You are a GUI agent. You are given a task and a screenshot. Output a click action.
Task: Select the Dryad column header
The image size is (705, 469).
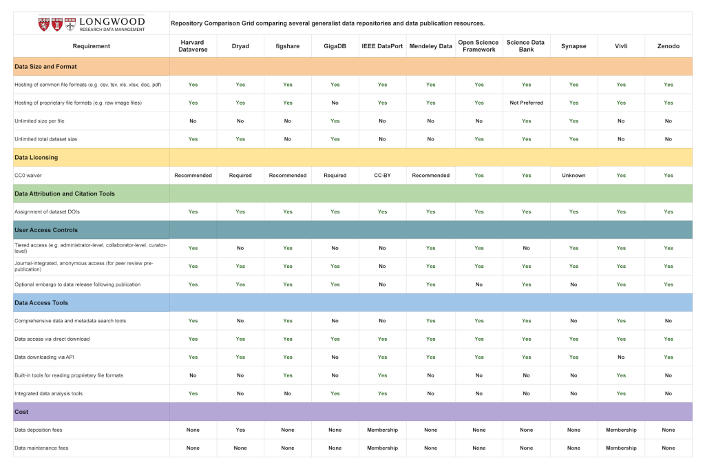click(240, 46)
